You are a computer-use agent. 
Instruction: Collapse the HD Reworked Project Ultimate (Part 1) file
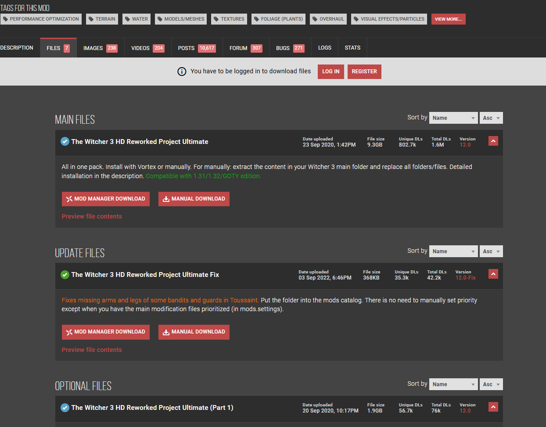tap(493, 407)
